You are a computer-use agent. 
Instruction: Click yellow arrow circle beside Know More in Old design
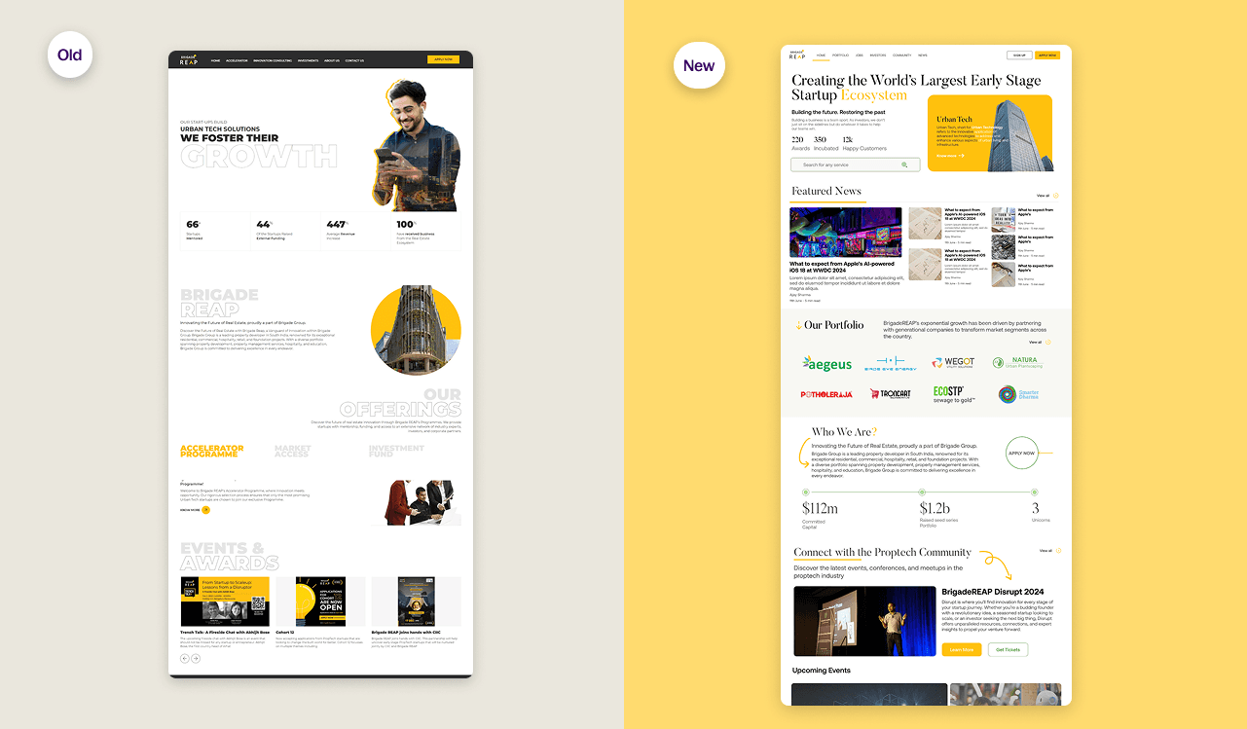[205, 510]
